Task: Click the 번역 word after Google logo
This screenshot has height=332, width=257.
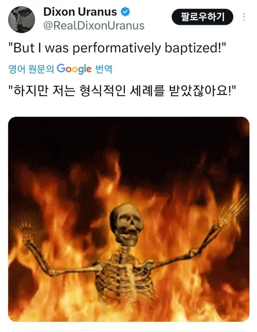Action: click(x=104, y=69)
